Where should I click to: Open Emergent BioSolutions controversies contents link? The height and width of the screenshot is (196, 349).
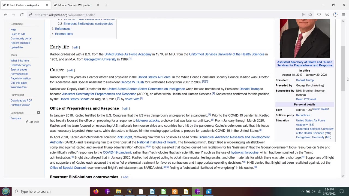coord(88,24)
